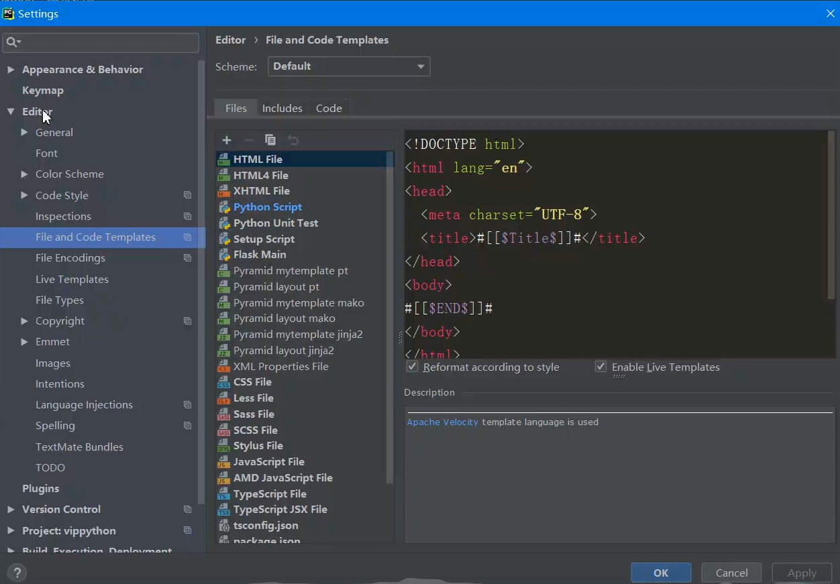Select the Python Script template icon
The image size is (840, 584).
click(x=224, y=207)
